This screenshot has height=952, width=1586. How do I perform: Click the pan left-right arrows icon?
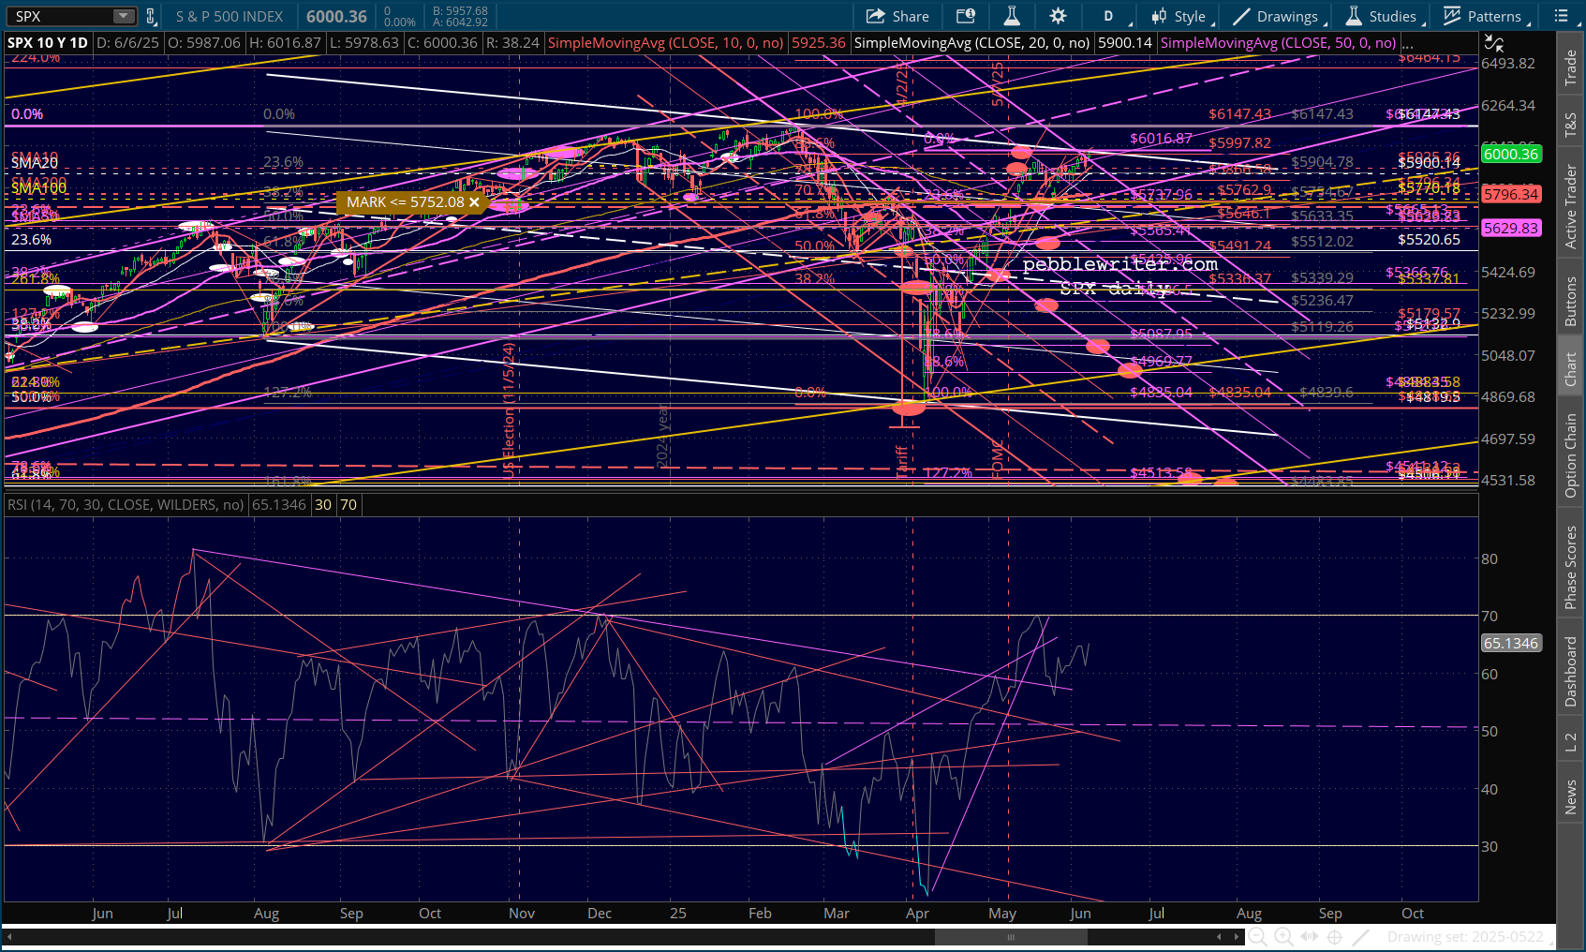click(1310, 936)
